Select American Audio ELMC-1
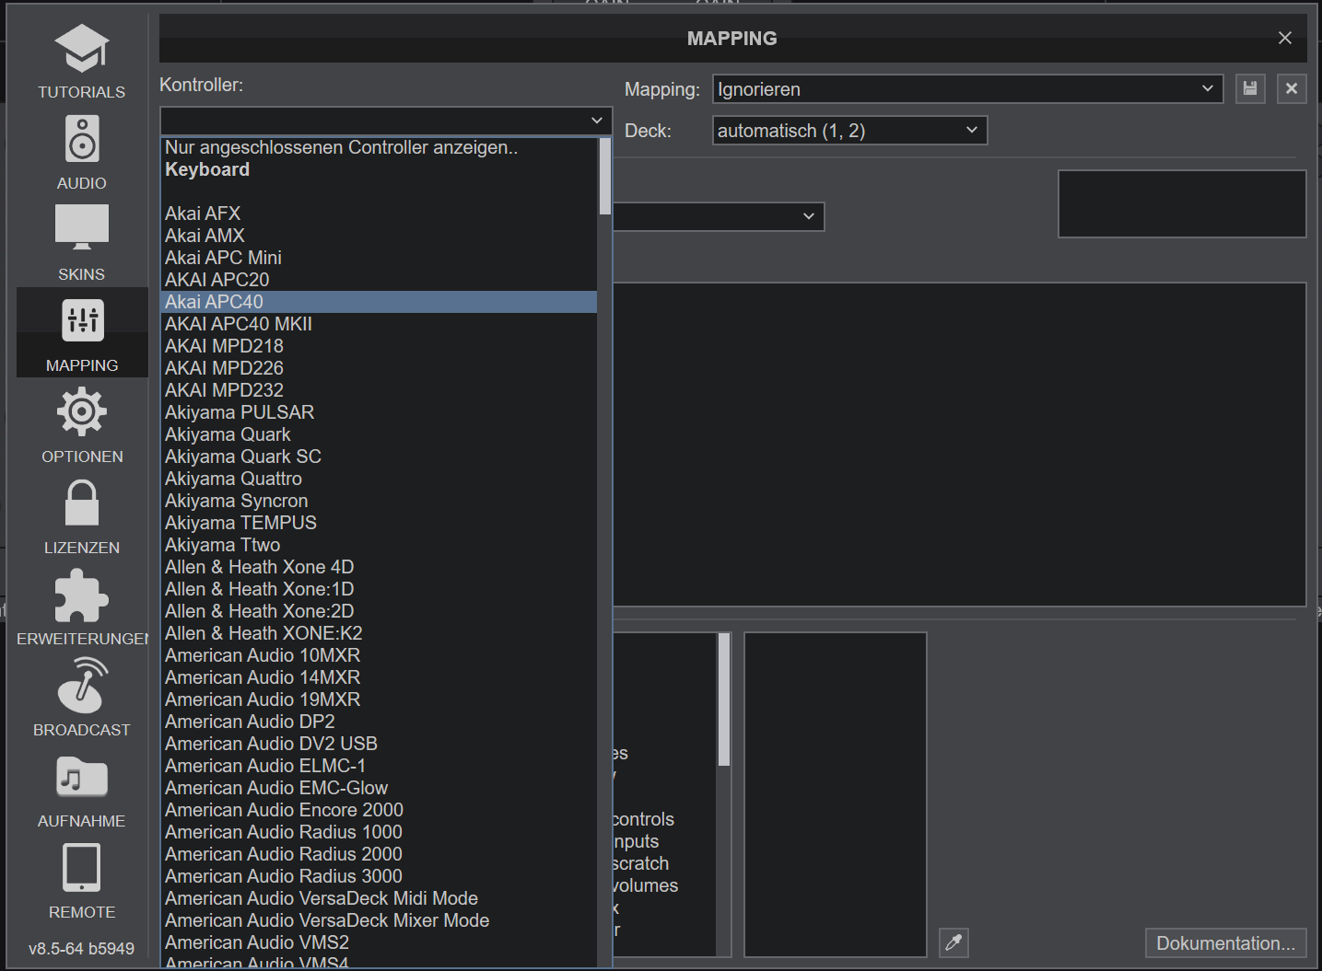Image resolution: width=1322 pixels, height=971 pixels. click(380, 766)
